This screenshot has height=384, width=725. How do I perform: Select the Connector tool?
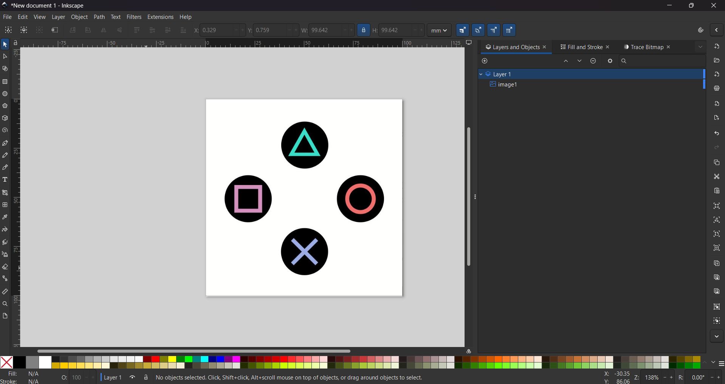pos(5,279)
